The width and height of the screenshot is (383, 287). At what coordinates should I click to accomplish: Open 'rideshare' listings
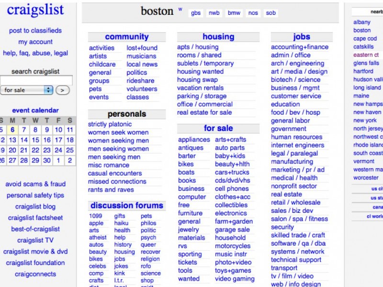tap(140, 81)
